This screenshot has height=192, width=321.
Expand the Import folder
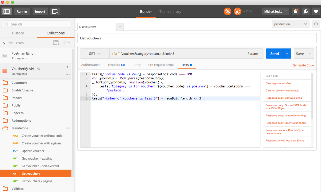click(36, 98)
